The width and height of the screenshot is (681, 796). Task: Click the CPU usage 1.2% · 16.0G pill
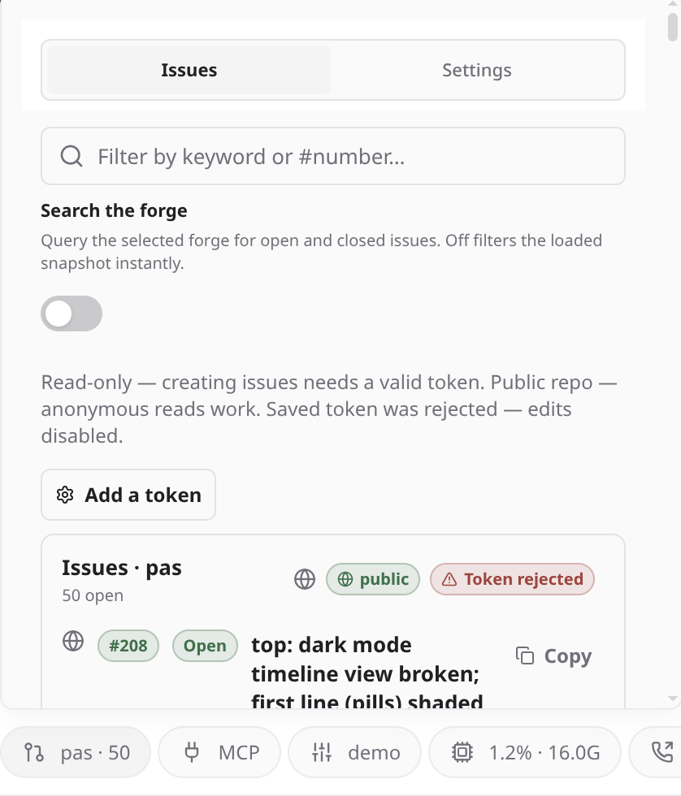pos(525,752)
